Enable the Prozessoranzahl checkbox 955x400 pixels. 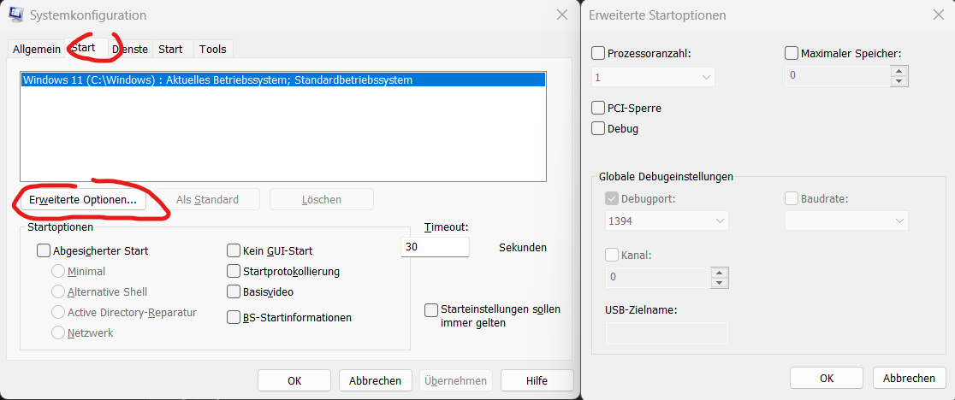(x=598, y=53)
